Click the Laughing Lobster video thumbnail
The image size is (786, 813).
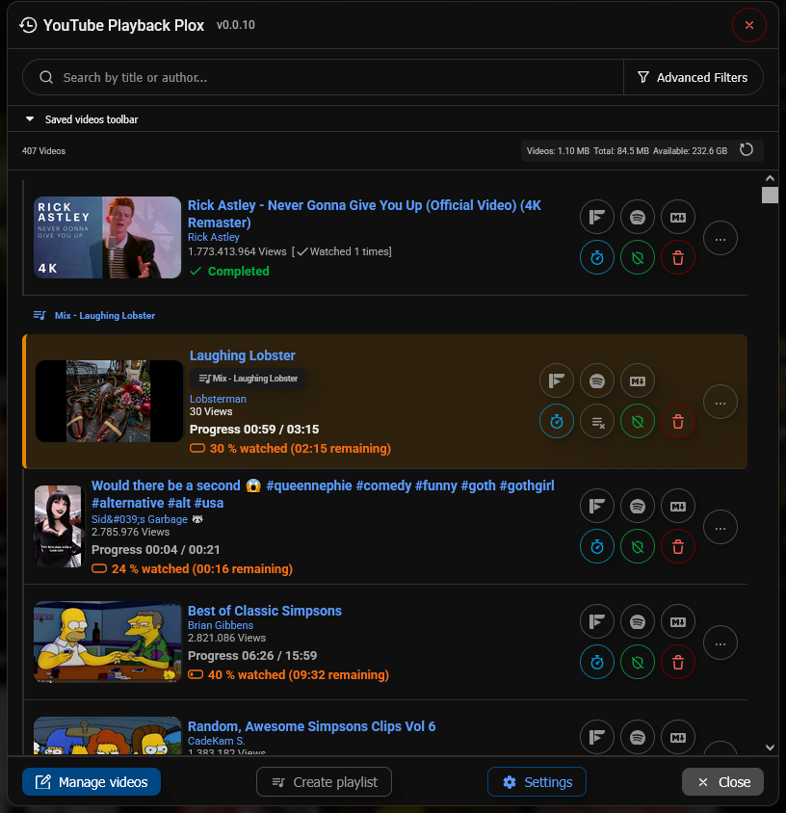click(109, 402)
